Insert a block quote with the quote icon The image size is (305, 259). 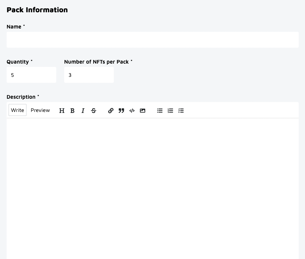[121, 111]
